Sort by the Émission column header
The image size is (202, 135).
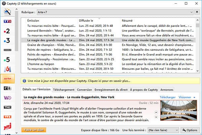pyautogui.click(x=52, y=20)
